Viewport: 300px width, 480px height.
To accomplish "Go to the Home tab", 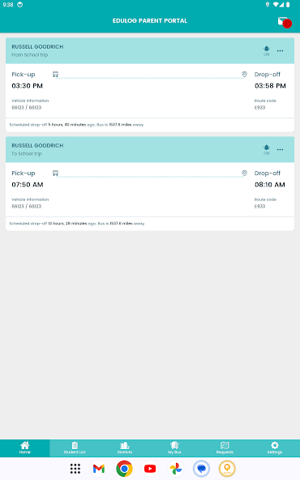I will click(25, 448).
